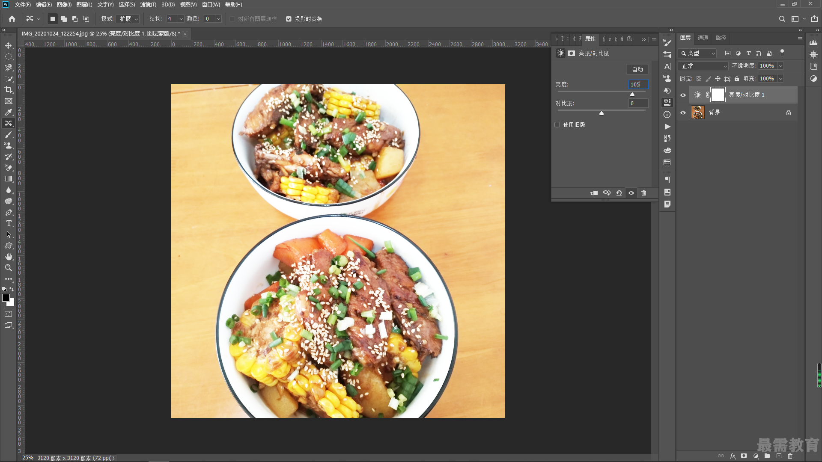This screenshot has height=462, width=822.
Task: Select the Path Selection tool
Action: (9, 234)
